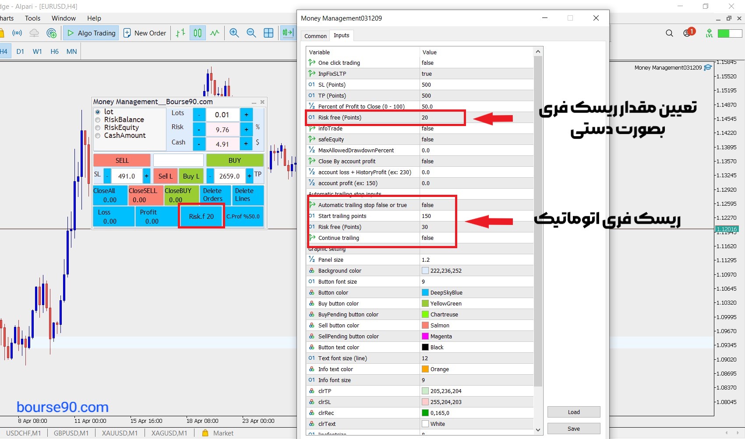The width and height of the screenshot is (745, 439).
Task: Click the tile windows grid icon
Action: click(x=268, y=33)
